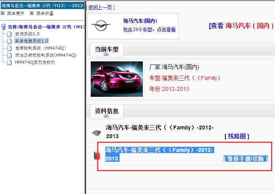This screenshot has width=275, height=194.
Task: Click the first 海马汽车-福美来三代 entry title
Action: (160, 132)
